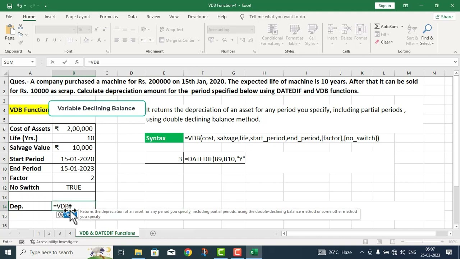This screenshot has height=259, width=460.
Task: Expand the formula bar chevron
Action: point(456,62)
